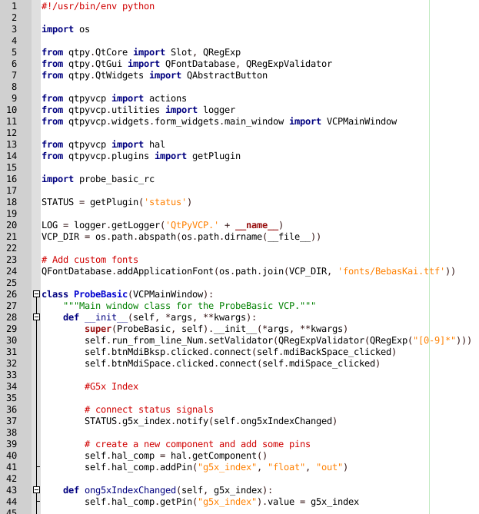This screenshot has width=479, height=514.
Task: Click the shebang '#!/usr/bin/env python' text
Action: (x=98, y=6)
